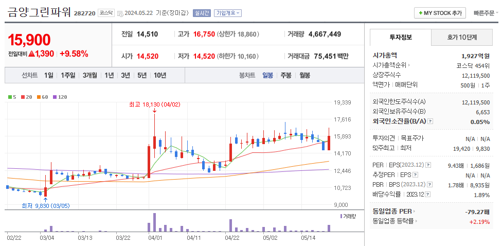Select the 1일 line chart period
The height and width of the screenshot is (246, 502).
[49, 76]
